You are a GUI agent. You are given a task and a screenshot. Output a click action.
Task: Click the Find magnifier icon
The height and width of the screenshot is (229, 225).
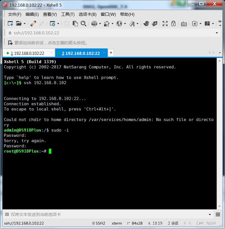click(84, 24)
